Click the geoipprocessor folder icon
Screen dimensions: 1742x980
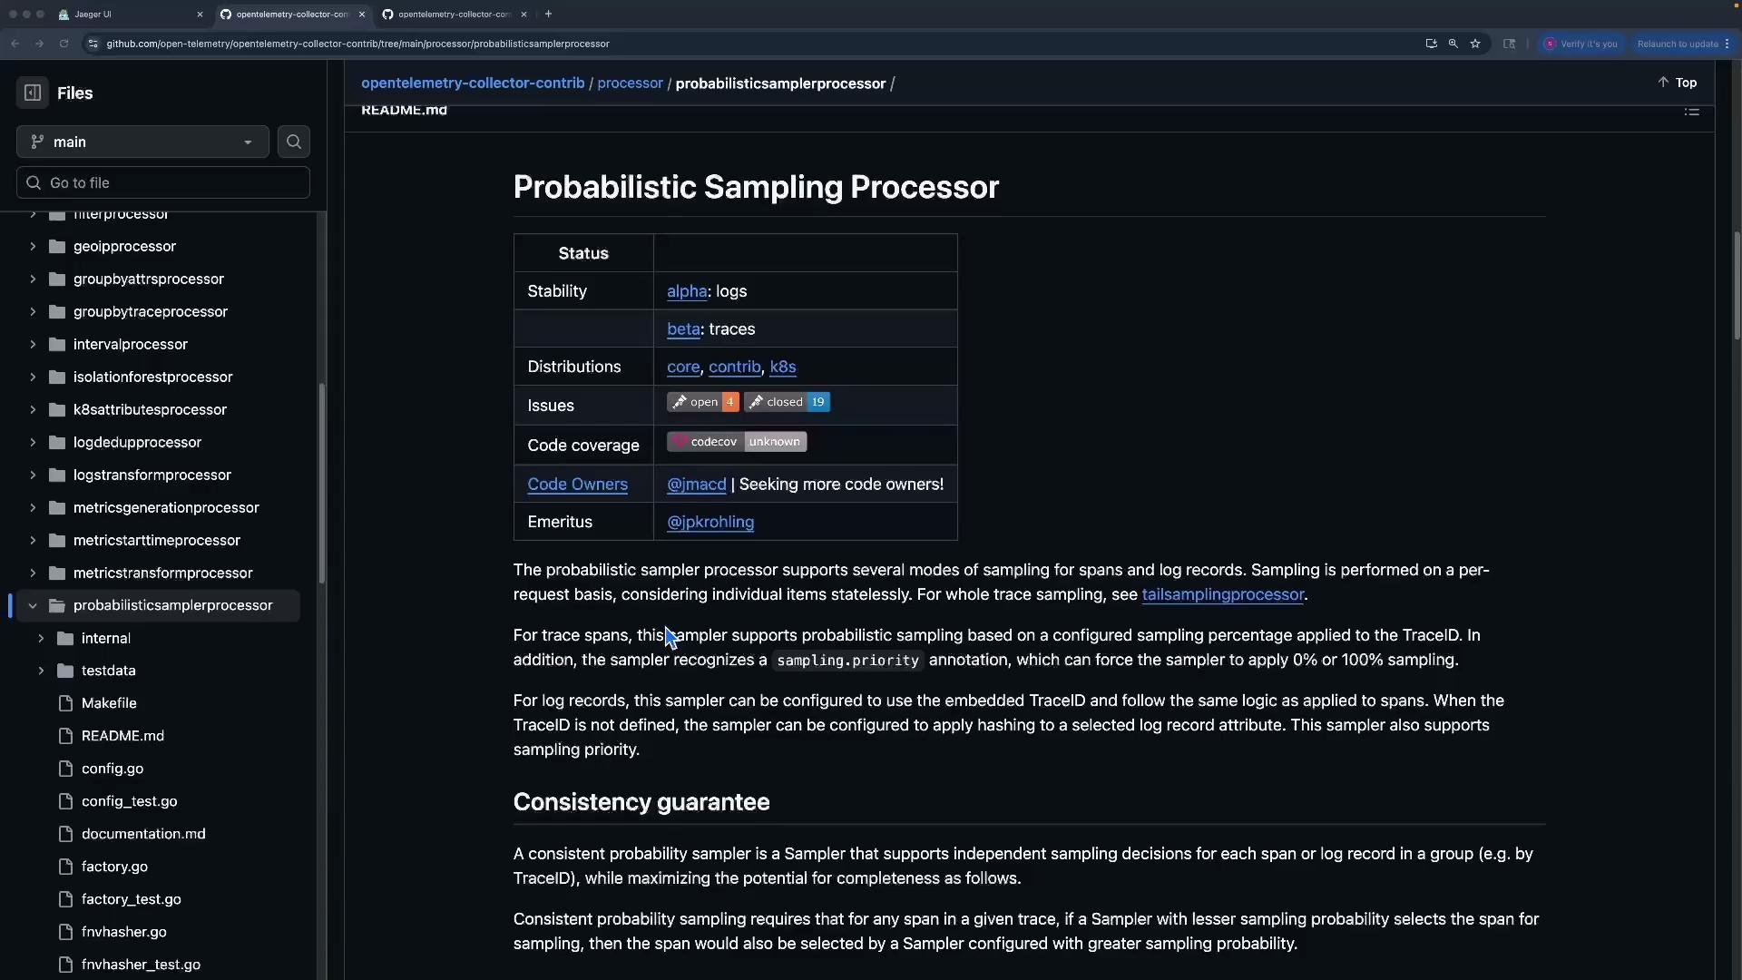pos(57,246)
